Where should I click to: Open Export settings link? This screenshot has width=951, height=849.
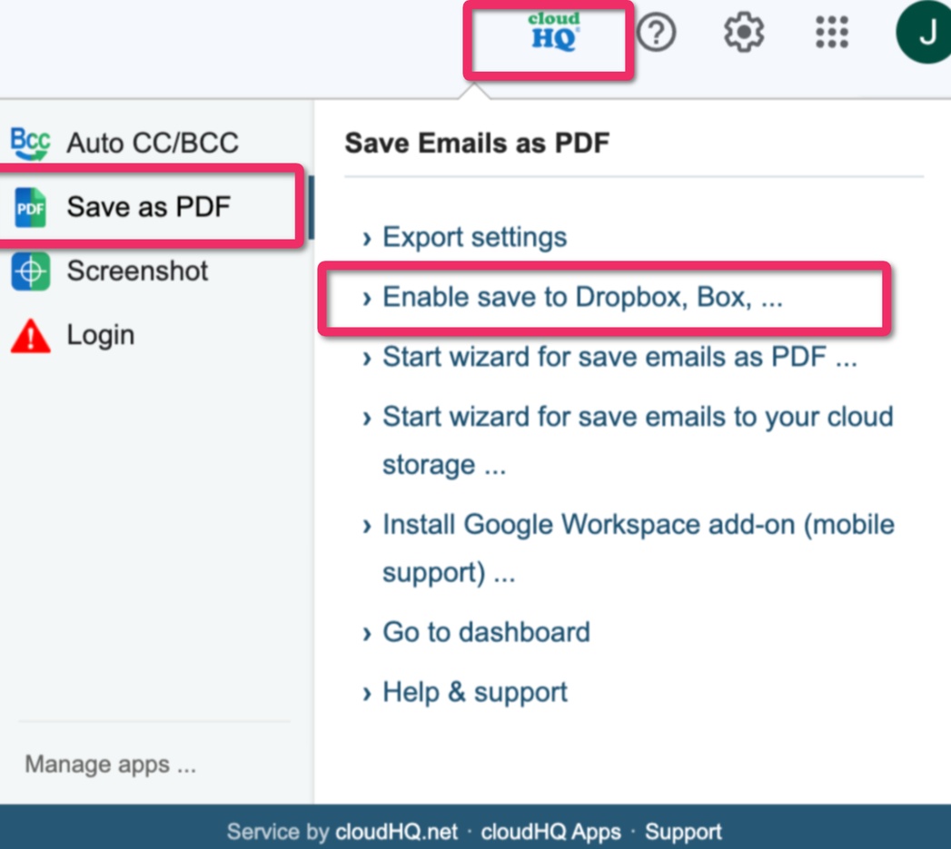(474, 237)
